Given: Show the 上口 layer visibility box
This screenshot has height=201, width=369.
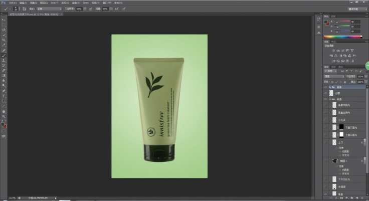Looking at the screenshot, I should [x=325, y=142].
